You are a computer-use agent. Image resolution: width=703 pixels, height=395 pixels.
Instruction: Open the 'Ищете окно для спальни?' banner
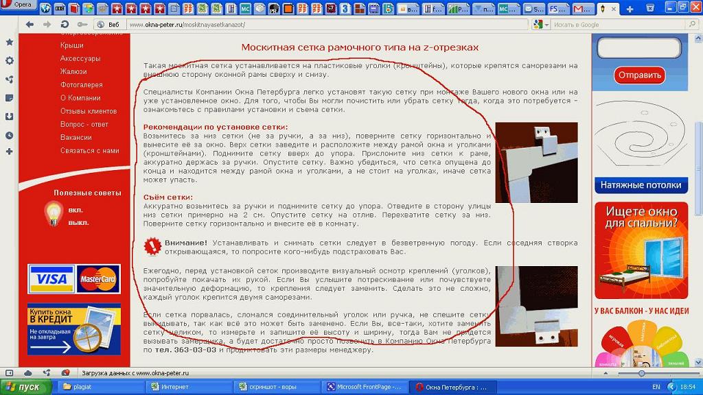641,250
